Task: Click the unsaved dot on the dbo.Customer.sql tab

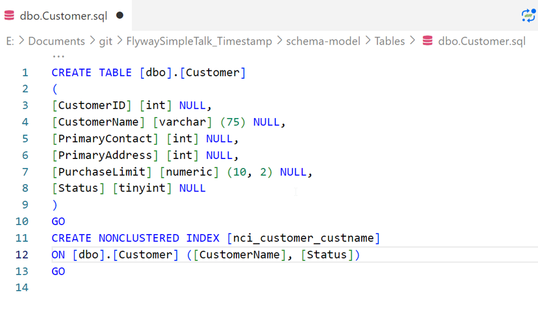Action: (x=120, y=16)
